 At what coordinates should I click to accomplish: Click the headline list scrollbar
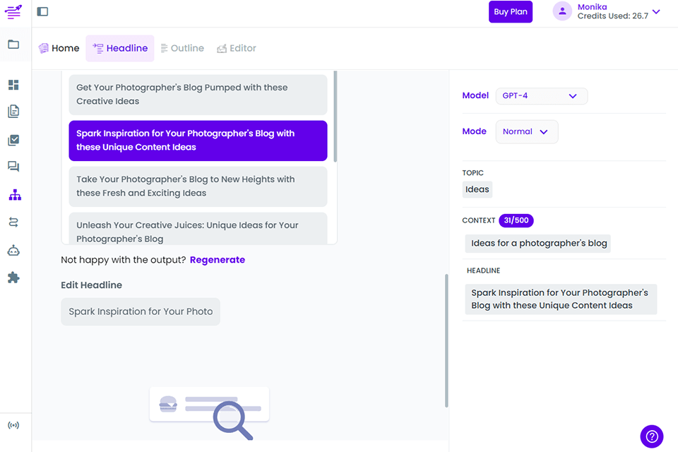(x=335, y=117)
